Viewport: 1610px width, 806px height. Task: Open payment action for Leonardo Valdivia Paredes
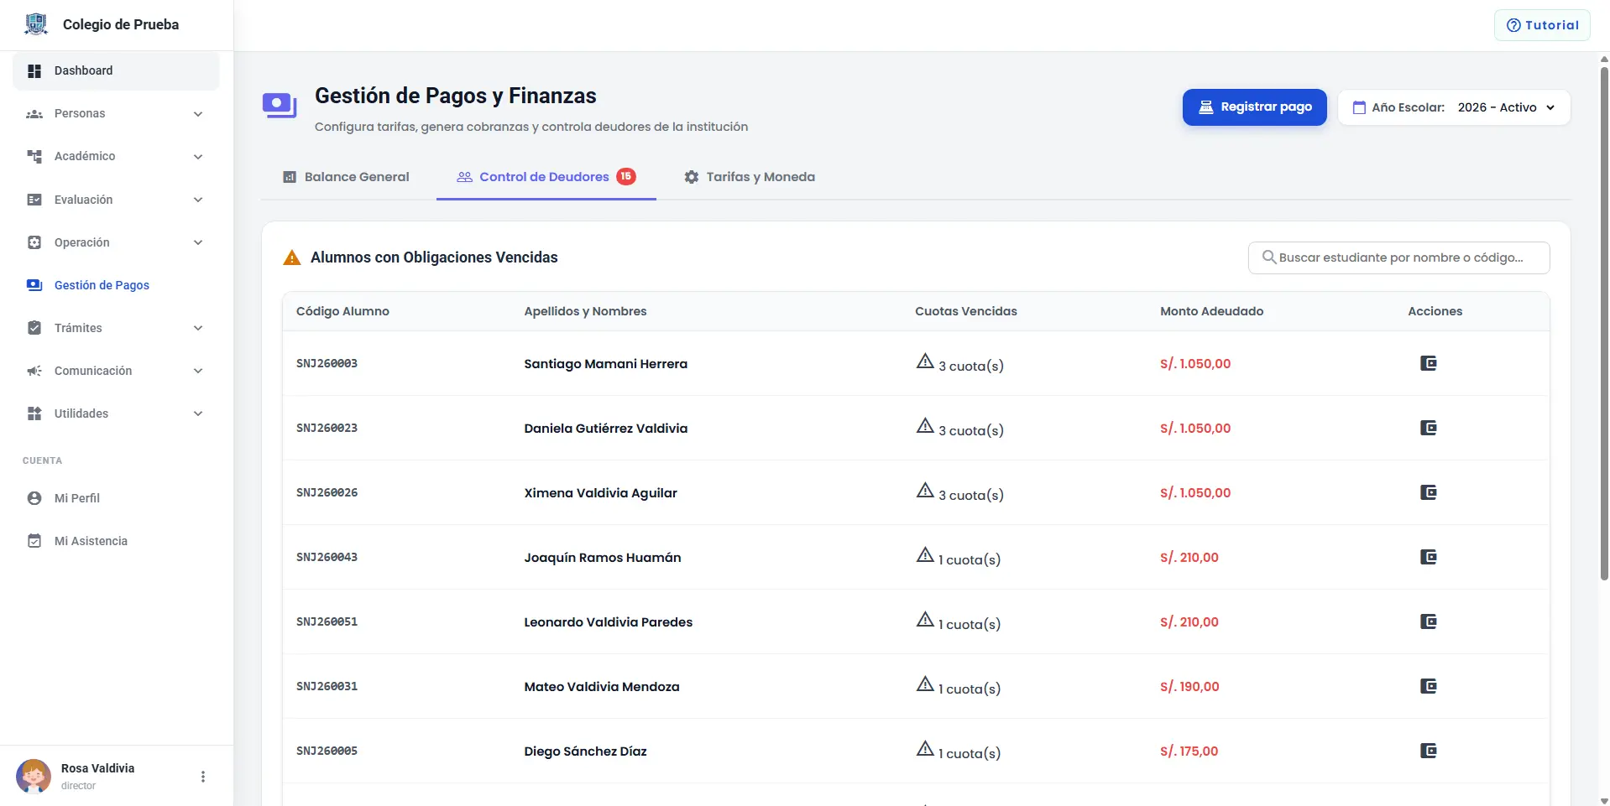coord(1428,621)
